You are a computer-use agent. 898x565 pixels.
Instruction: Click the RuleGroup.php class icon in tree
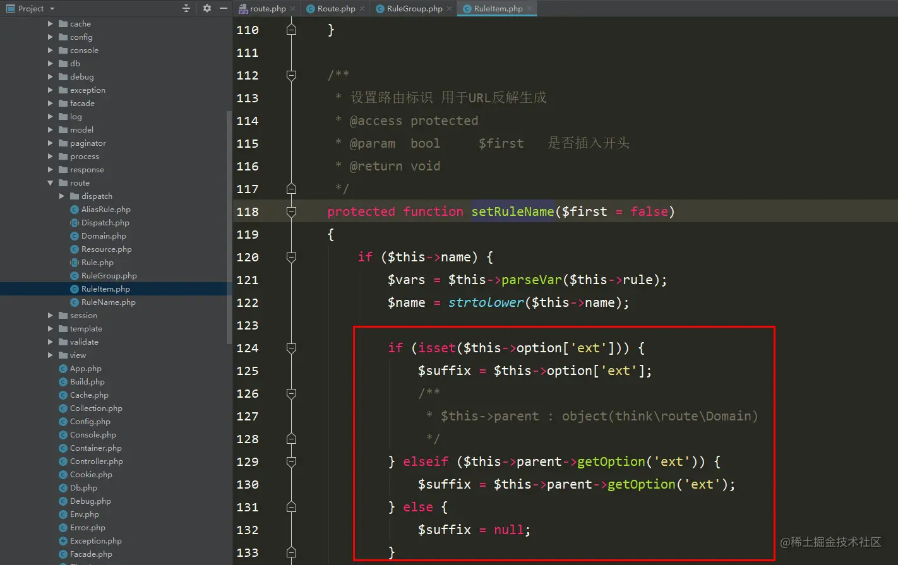pos(75,276)
